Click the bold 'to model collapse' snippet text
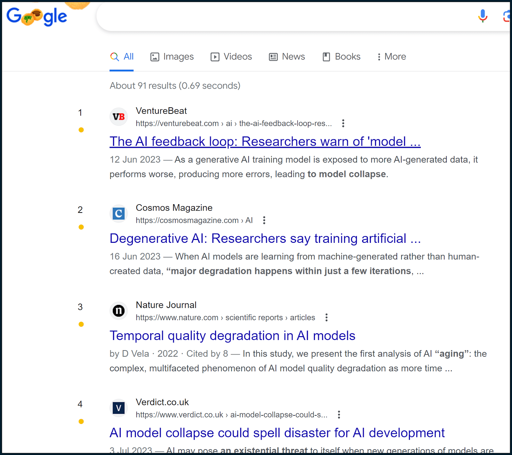The width and height of the screenshot is (512, 455). tap(347, 174)
